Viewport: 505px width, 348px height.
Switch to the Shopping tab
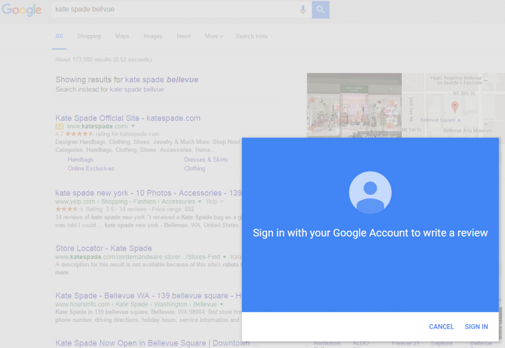pos(89,36)
